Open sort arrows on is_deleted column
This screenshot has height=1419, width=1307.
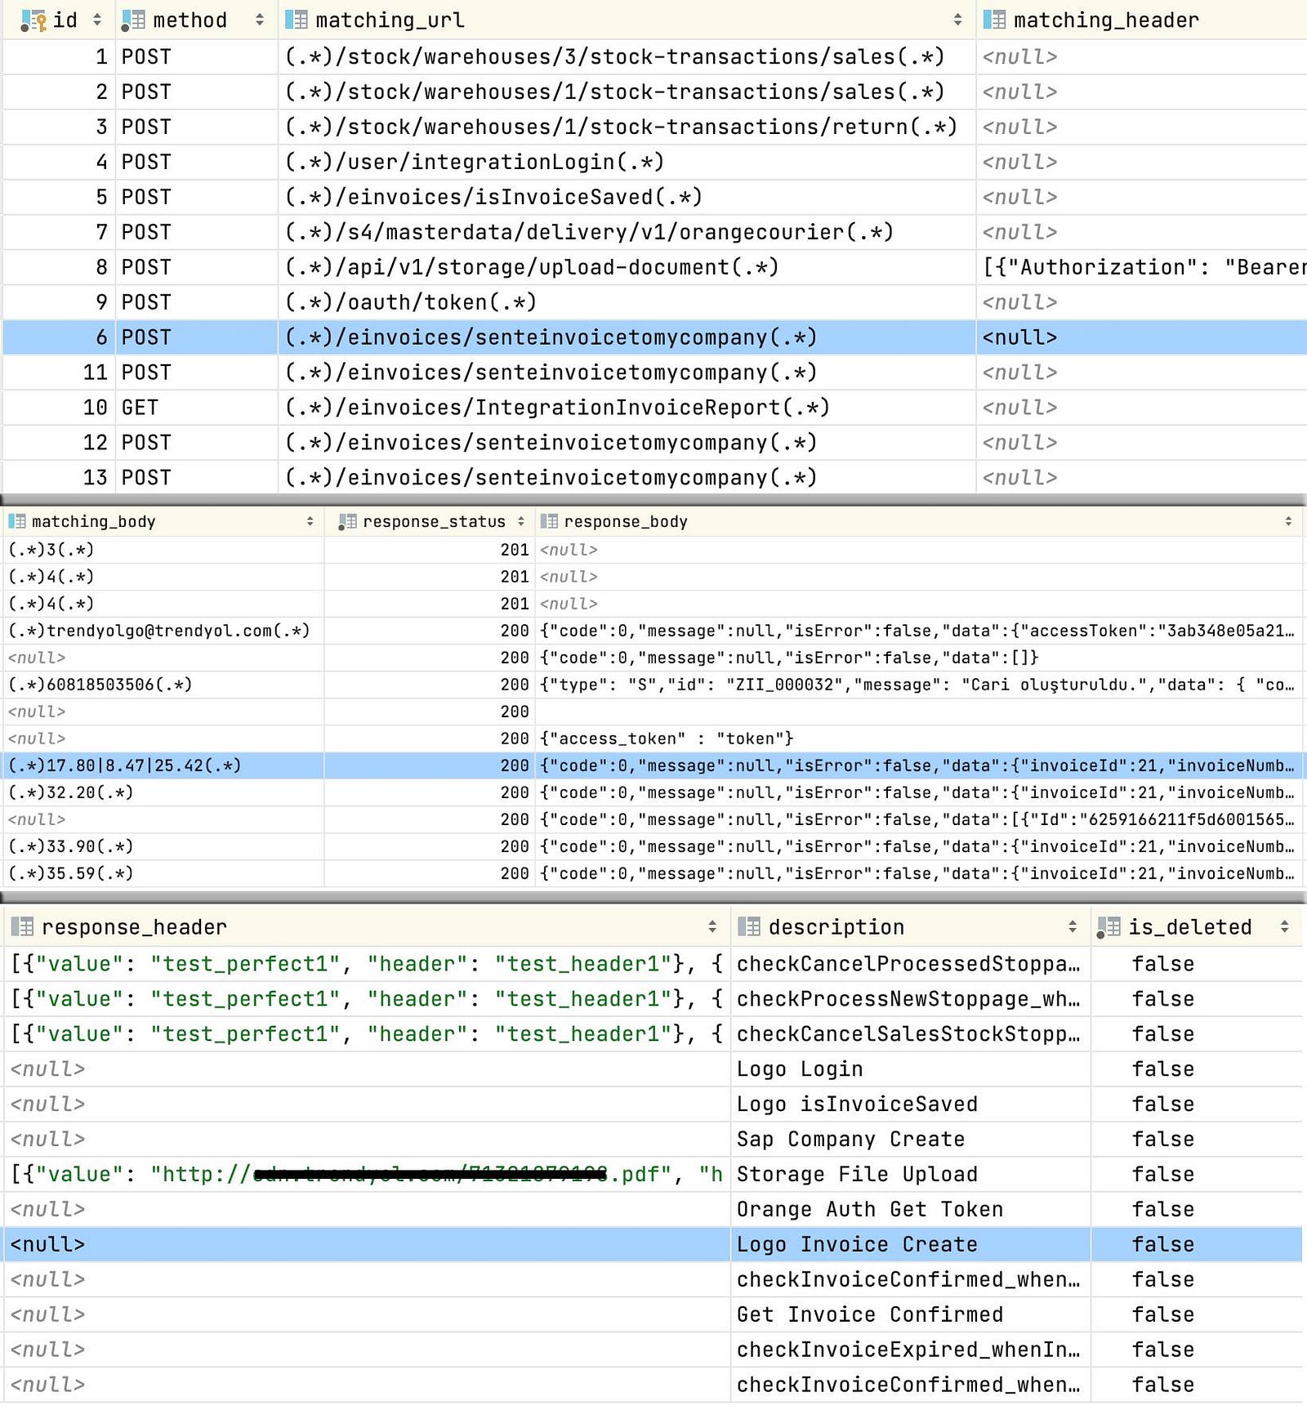click(1285, 926)
